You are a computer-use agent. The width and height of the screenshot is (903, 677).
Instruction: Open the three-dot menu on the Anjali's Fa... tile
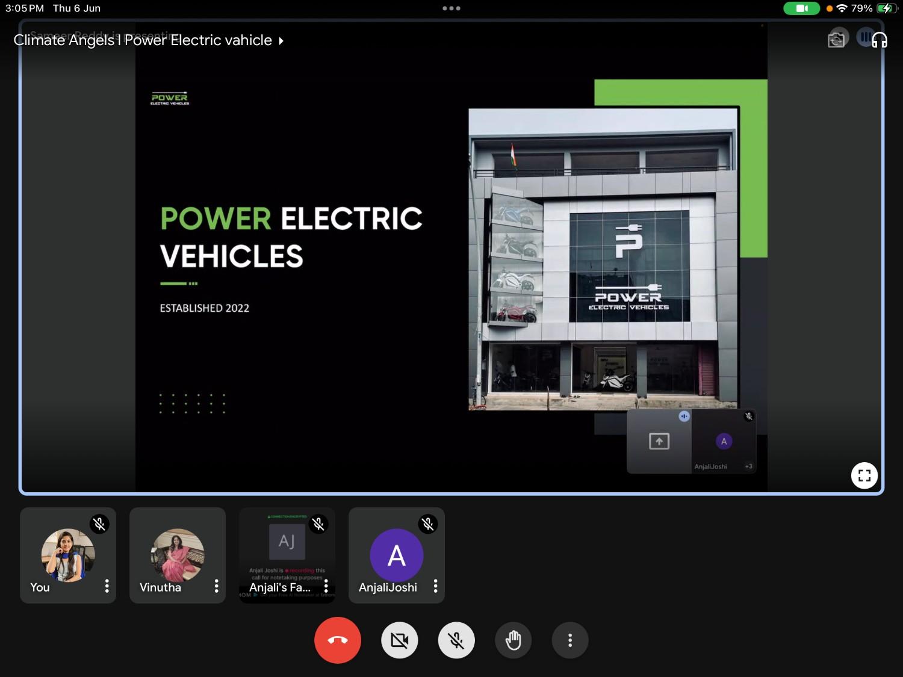click(x=326, y=586)
